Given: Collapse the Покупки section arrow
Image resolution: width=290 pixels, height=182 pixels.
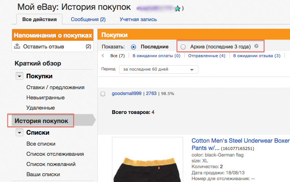Looking at the screenshot, I should coord(19,76).
